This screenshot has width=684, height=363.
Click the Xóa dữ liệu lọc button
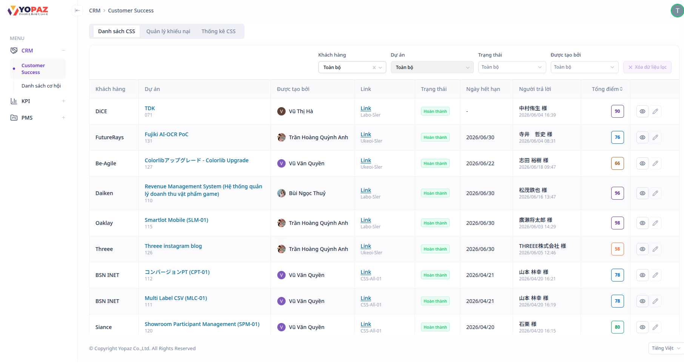(x=647, y=67)
